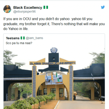Open the @ebunjasper96 handle link

pos(25,11)
